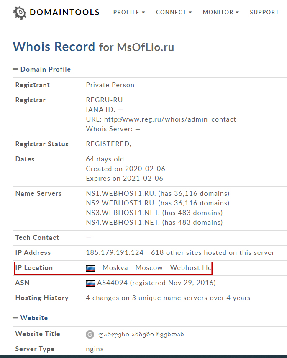Click the 'Name Servers' row label
The height and width of the screenshot is (358, 287).
38,194
